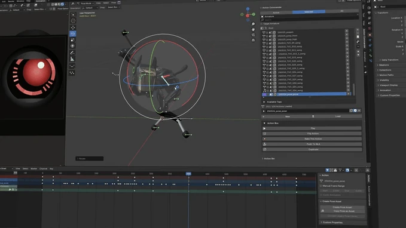Select the active Rotate tool
This screenshot has width=406, height=228.
coord(73,33)
